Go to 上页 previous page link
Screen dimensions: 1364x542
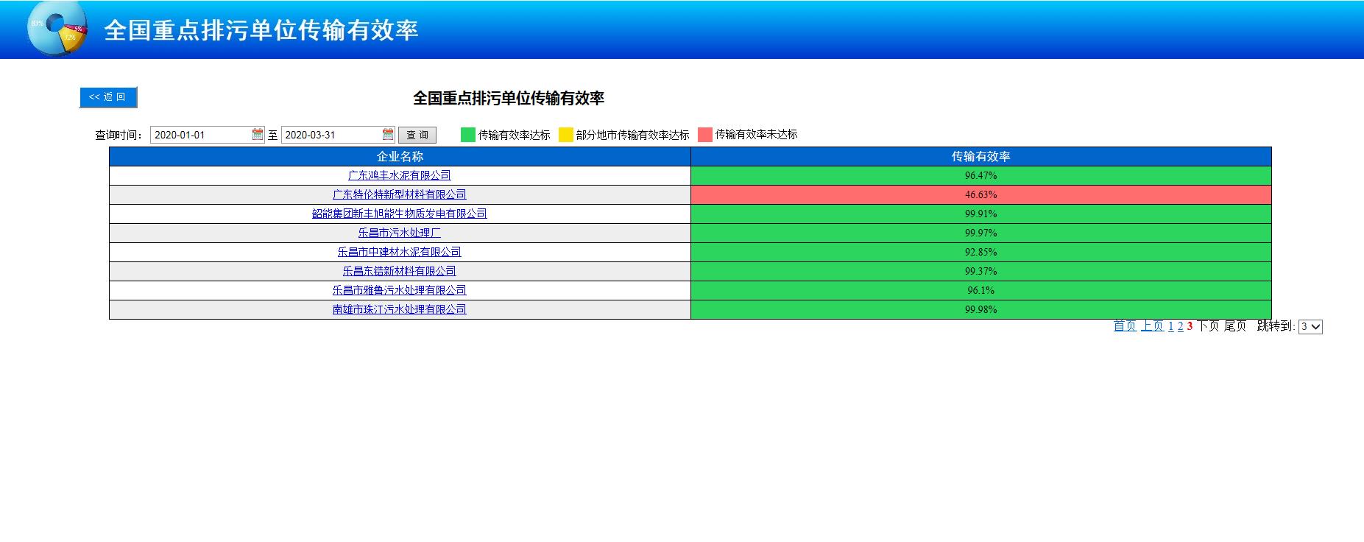click(x=1151, y=326)
